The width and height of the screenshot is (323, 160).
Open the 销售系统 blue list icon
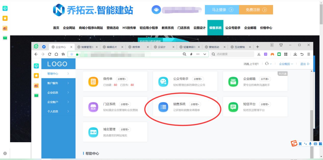pos(163,107)
